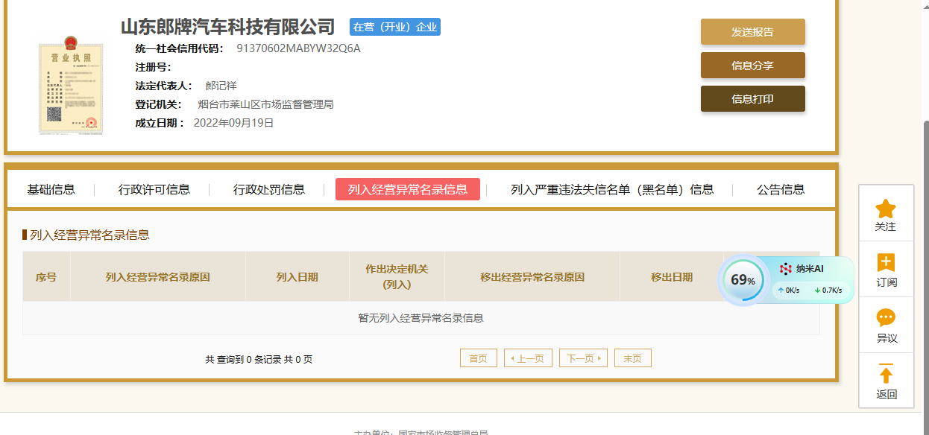Click the 列入经营异常名录信息 section heading
929x435 pixels.
pos(89,235)
